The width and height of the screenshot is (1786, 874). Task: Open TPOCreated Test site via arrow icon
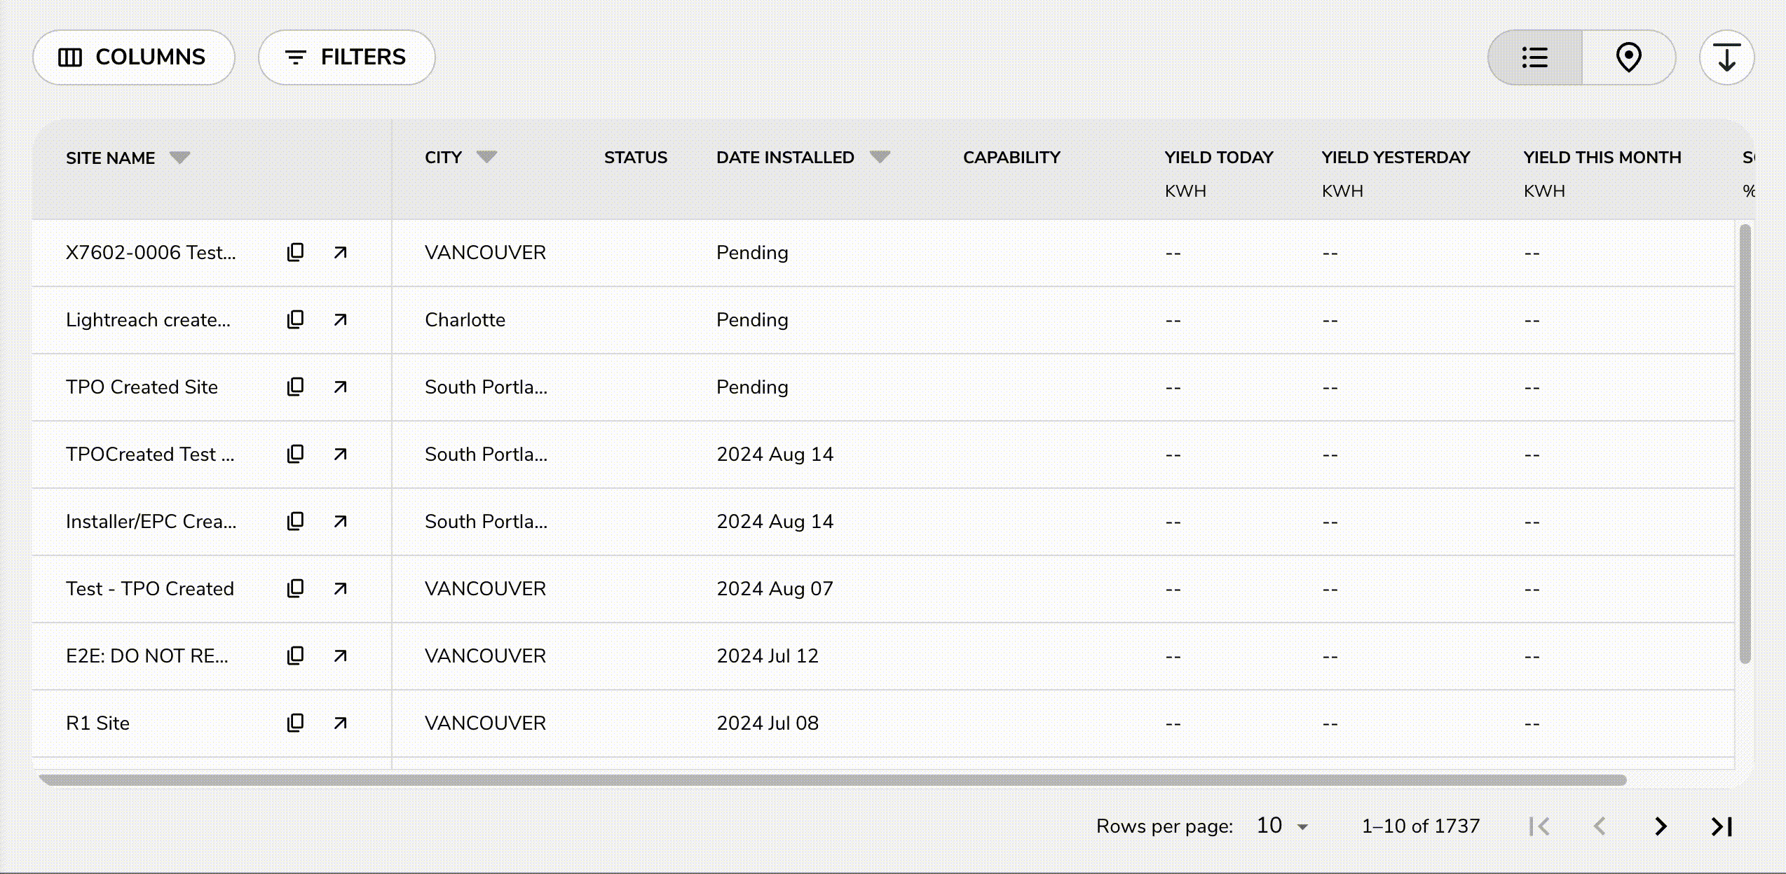[x=340, y=454]
